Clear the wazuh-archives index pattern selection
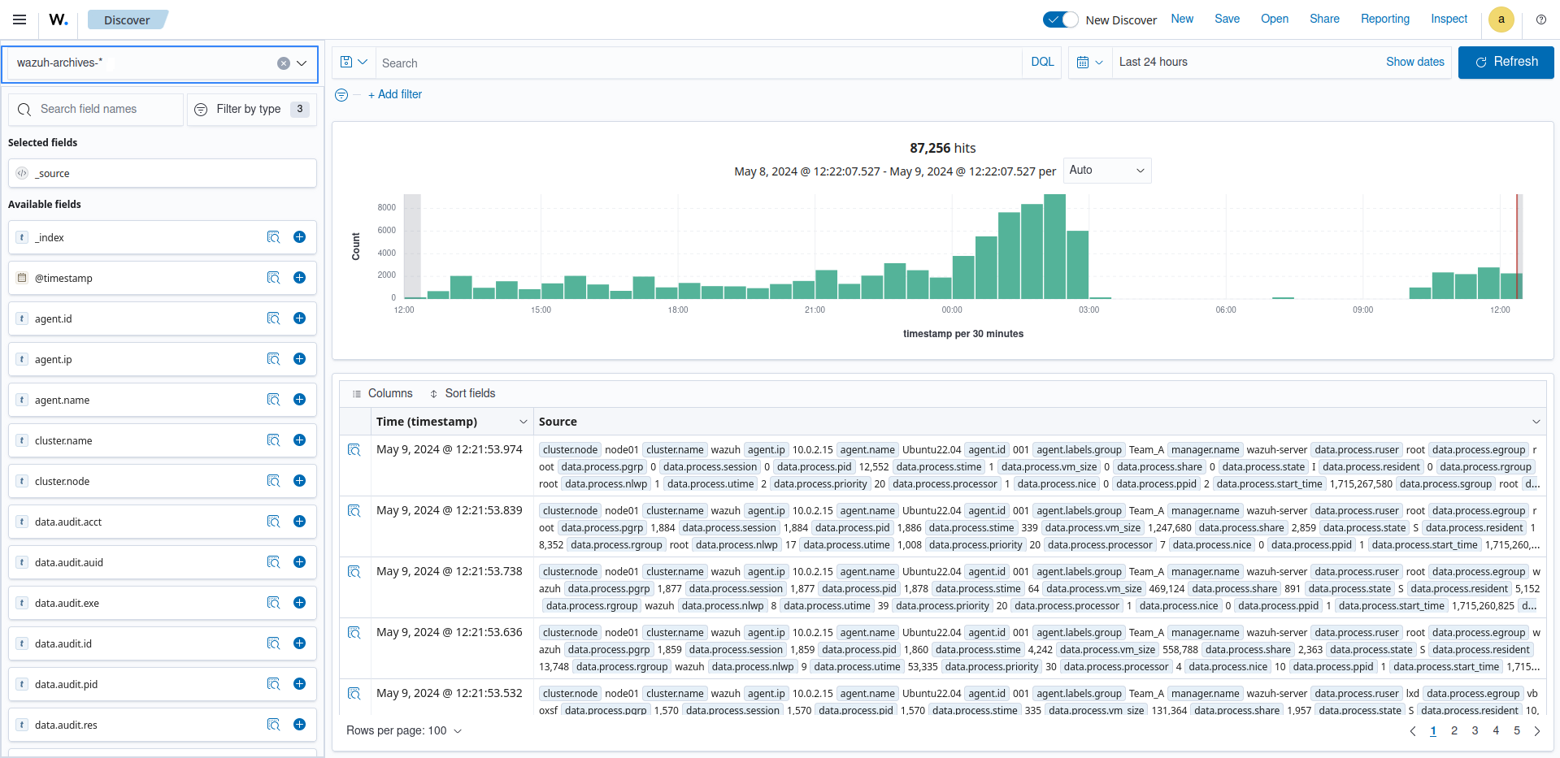 point(284,63)
